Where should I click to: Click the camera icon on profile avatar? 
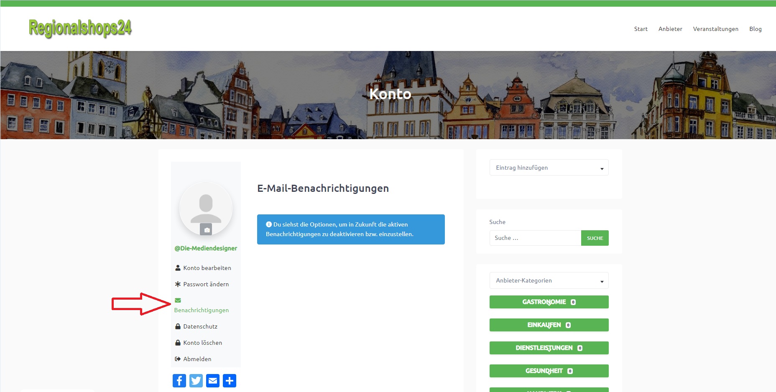[x=206, y=229]
